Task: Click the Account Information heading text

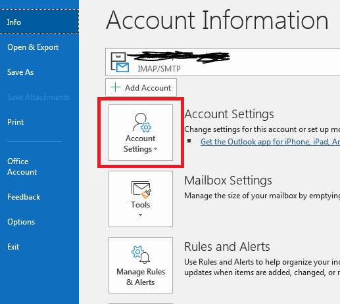Action: coord(217,20)
